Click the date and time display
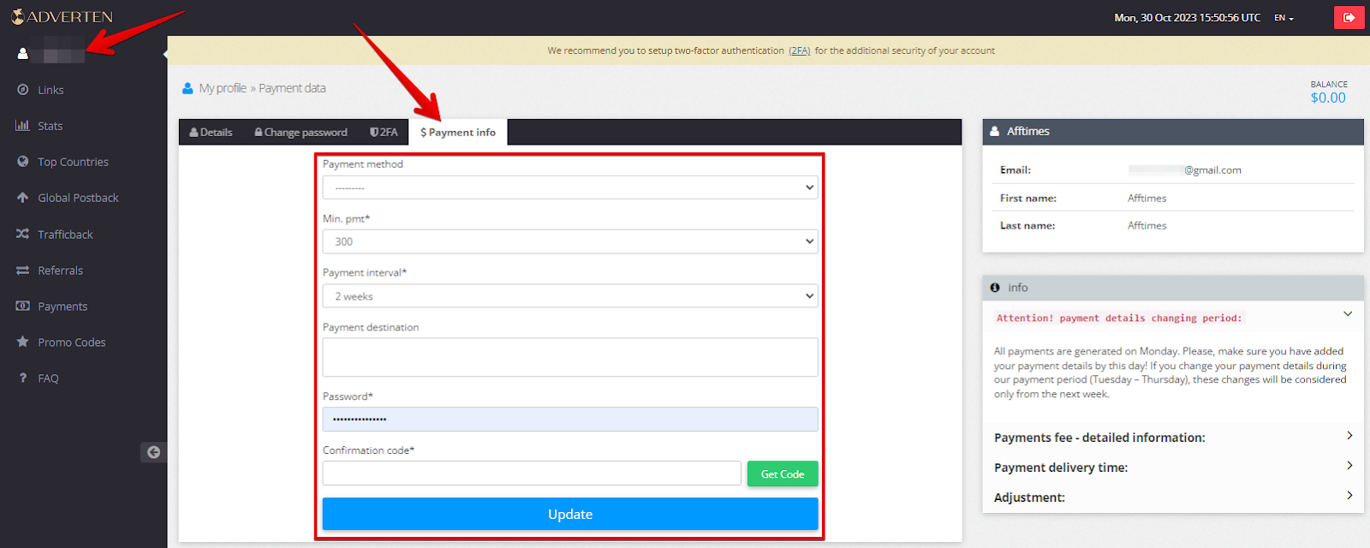 coord(1187,17)
